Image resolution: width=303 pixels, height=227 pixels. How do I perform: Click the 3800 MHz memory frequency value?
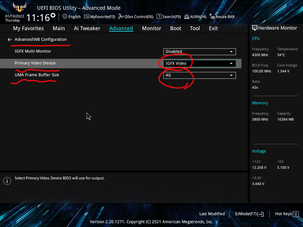click(x=260, y=119)
